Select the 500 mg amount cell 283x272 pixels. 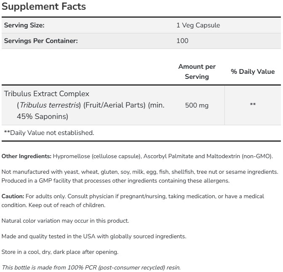tap(197, 105)
